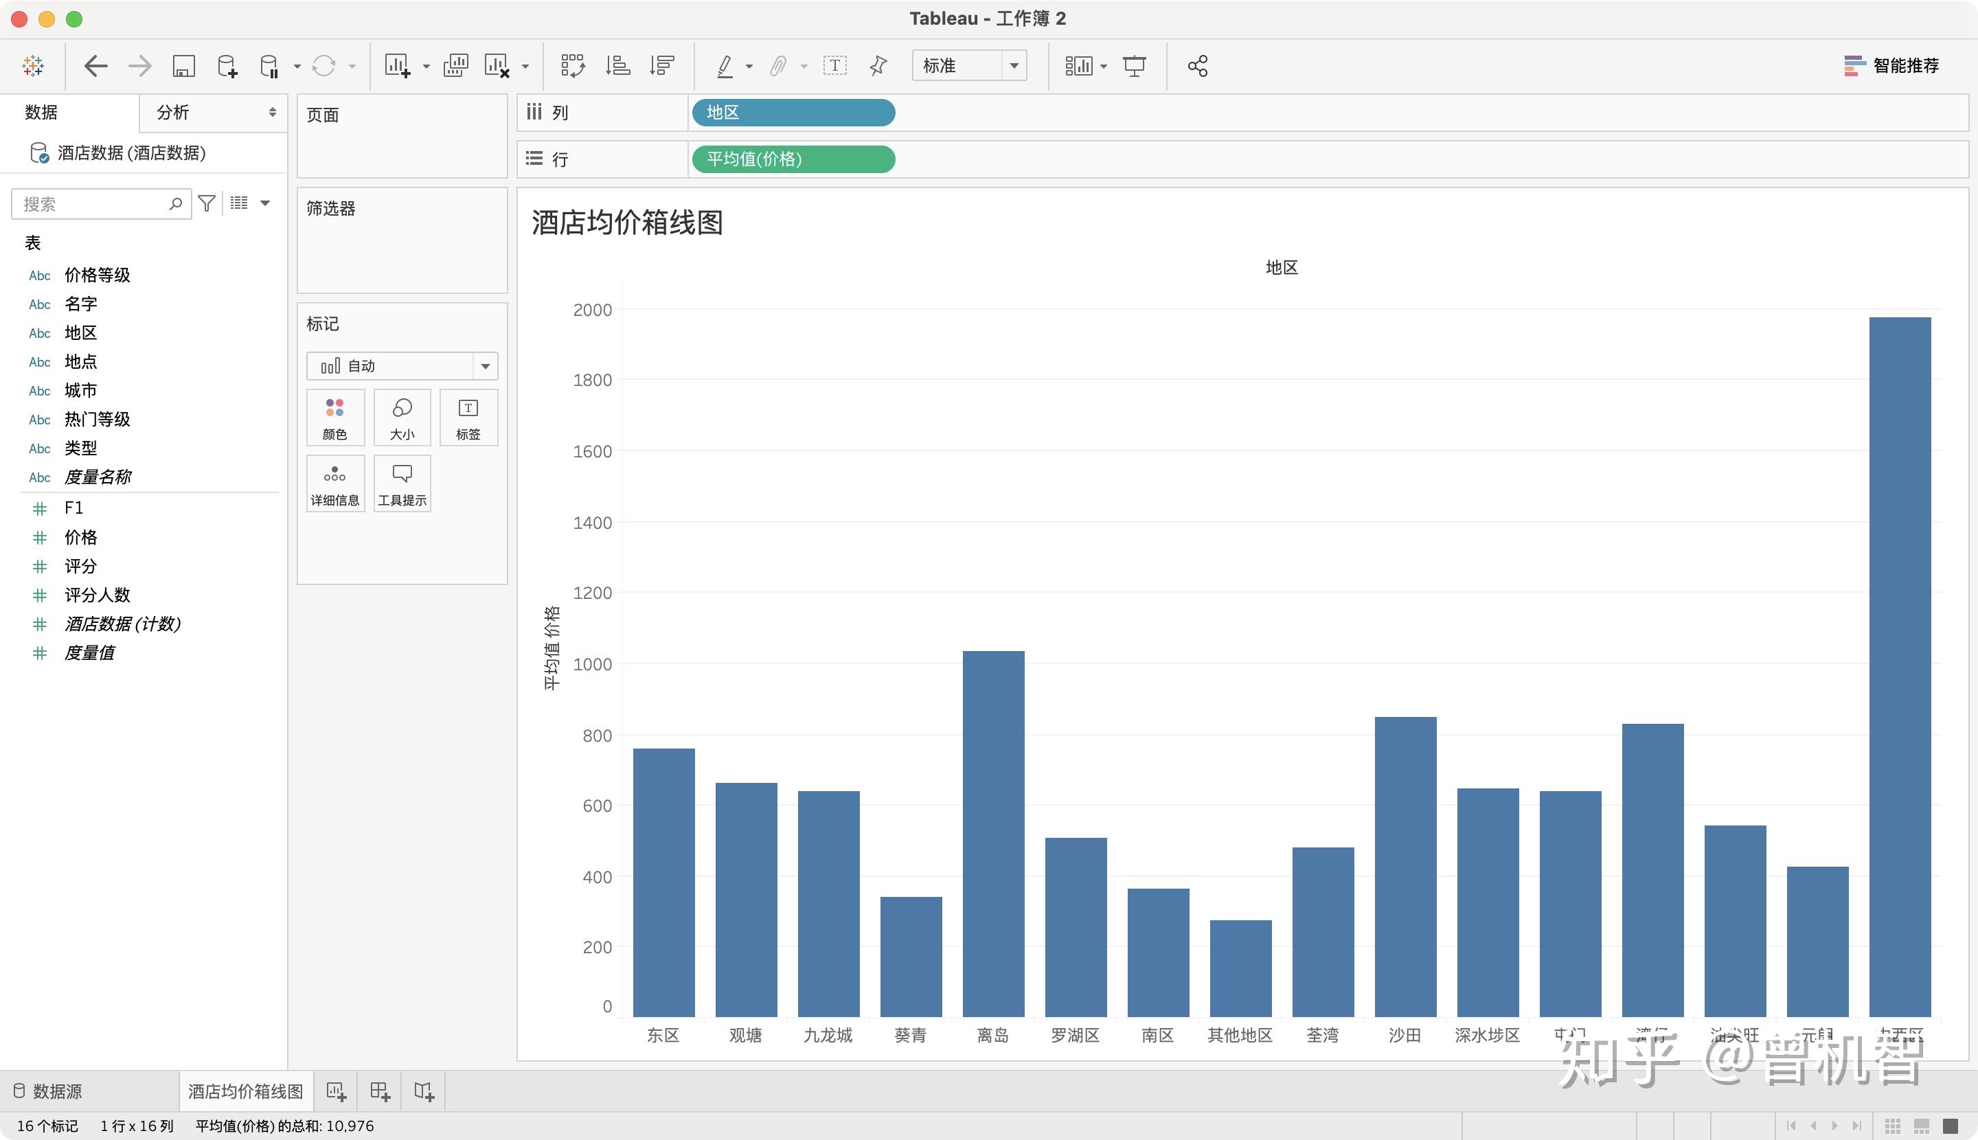Click the 平均值(价格) pill on rows shelf
The width and height of the screenshot is (1978, 1140).
tap(793, 159)
